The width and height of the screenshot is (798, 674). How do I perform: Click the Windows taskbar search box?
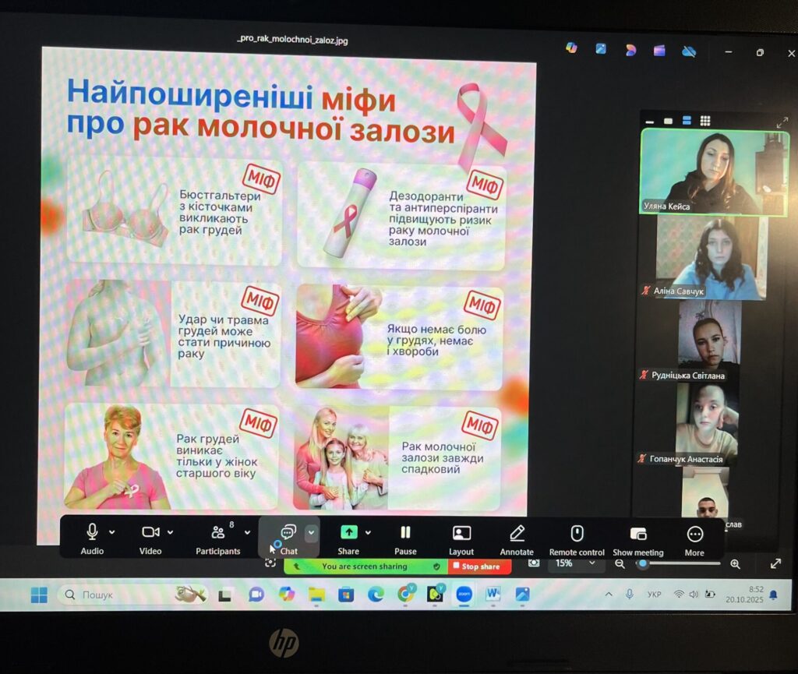tap(132, 595)
